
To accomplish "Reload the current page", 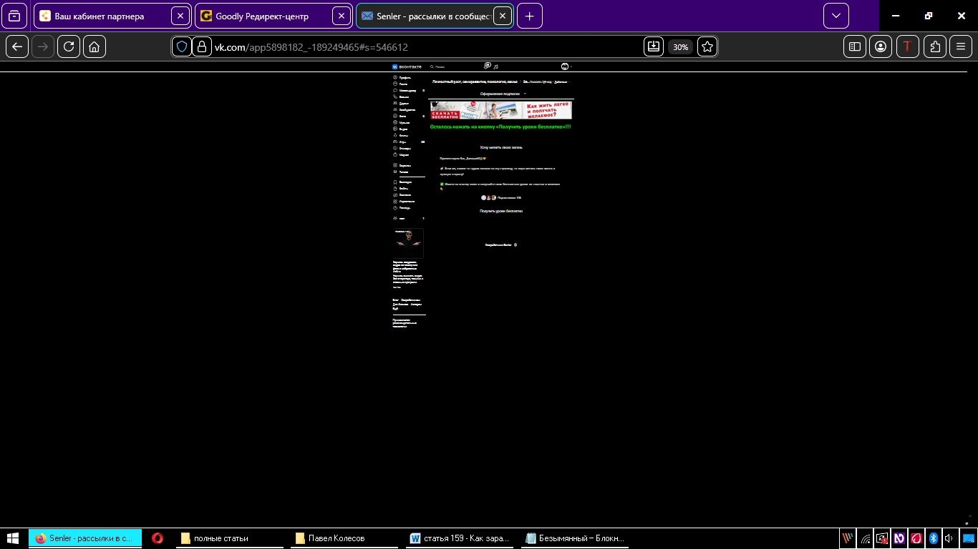I will coord(69,46).
